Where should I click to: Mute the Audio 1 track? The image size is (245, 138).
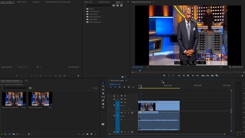point(125,113)
